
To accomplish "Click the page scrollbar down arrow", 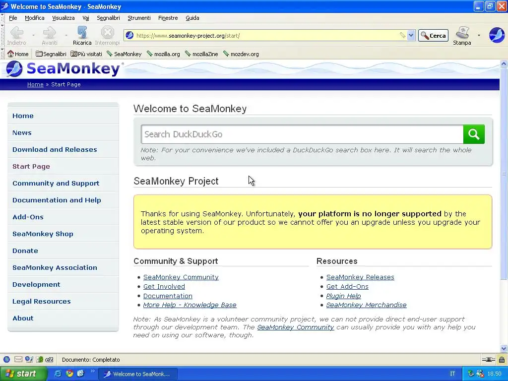I will click(504, 349).
